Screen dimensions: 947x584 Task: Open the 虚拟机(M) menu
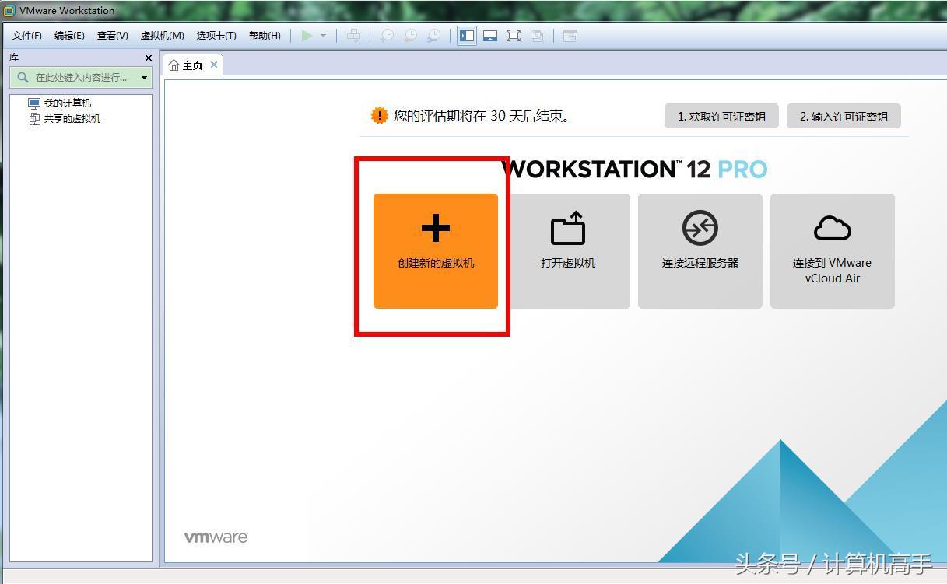162,36
